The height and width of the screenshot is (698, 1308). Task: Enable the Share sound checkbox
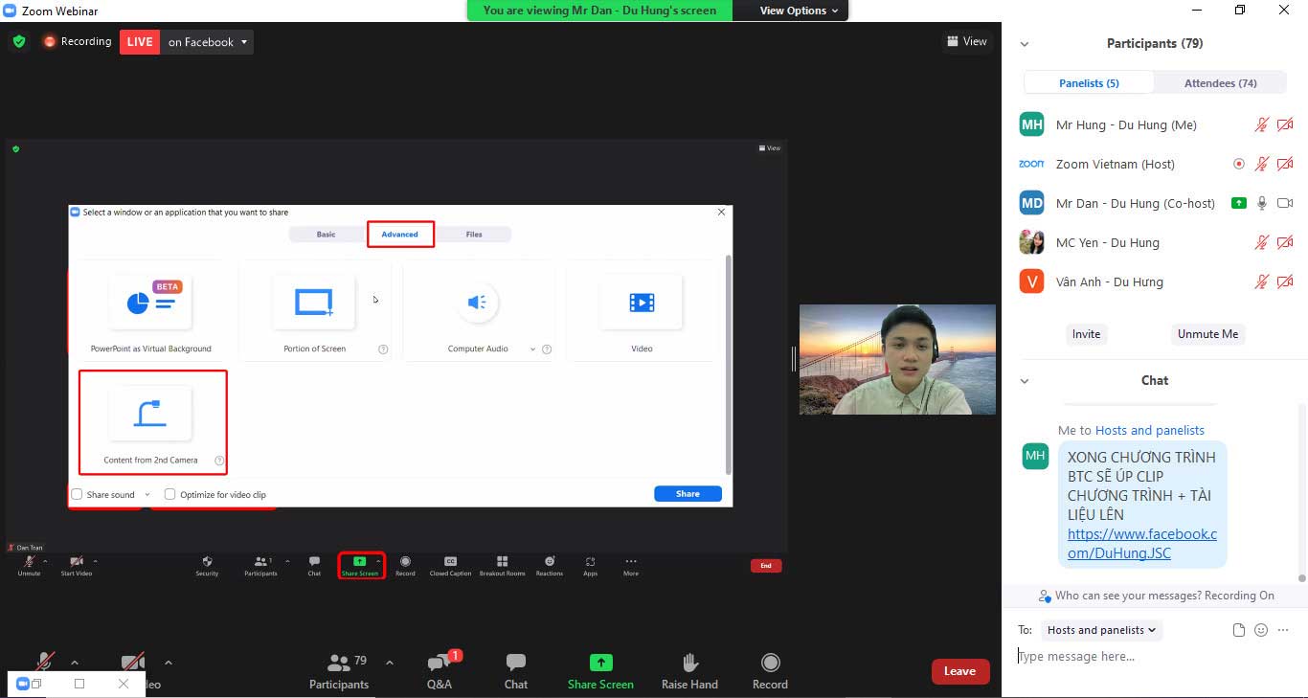click(x=76, y=494)
